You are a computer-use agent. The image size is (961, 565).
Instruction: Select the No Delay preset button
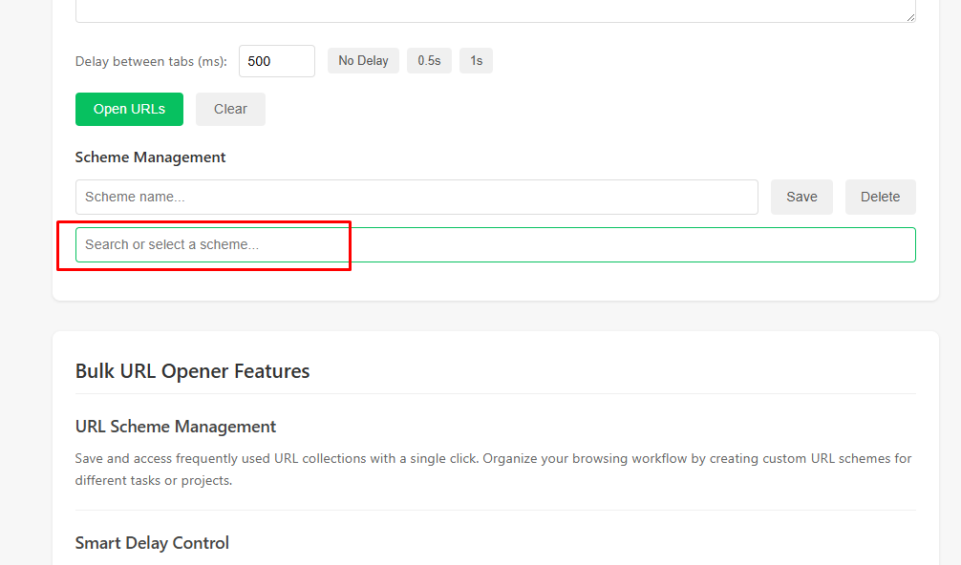363,60
